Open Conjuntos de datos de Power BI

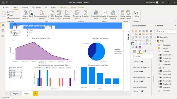(42, 15)
